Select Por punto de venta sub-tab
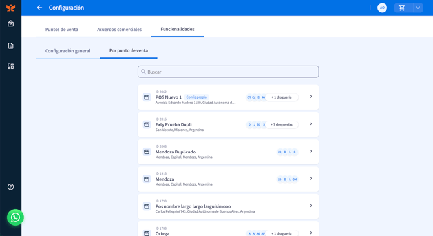The image size is (433, 236). tap(129, 51)
